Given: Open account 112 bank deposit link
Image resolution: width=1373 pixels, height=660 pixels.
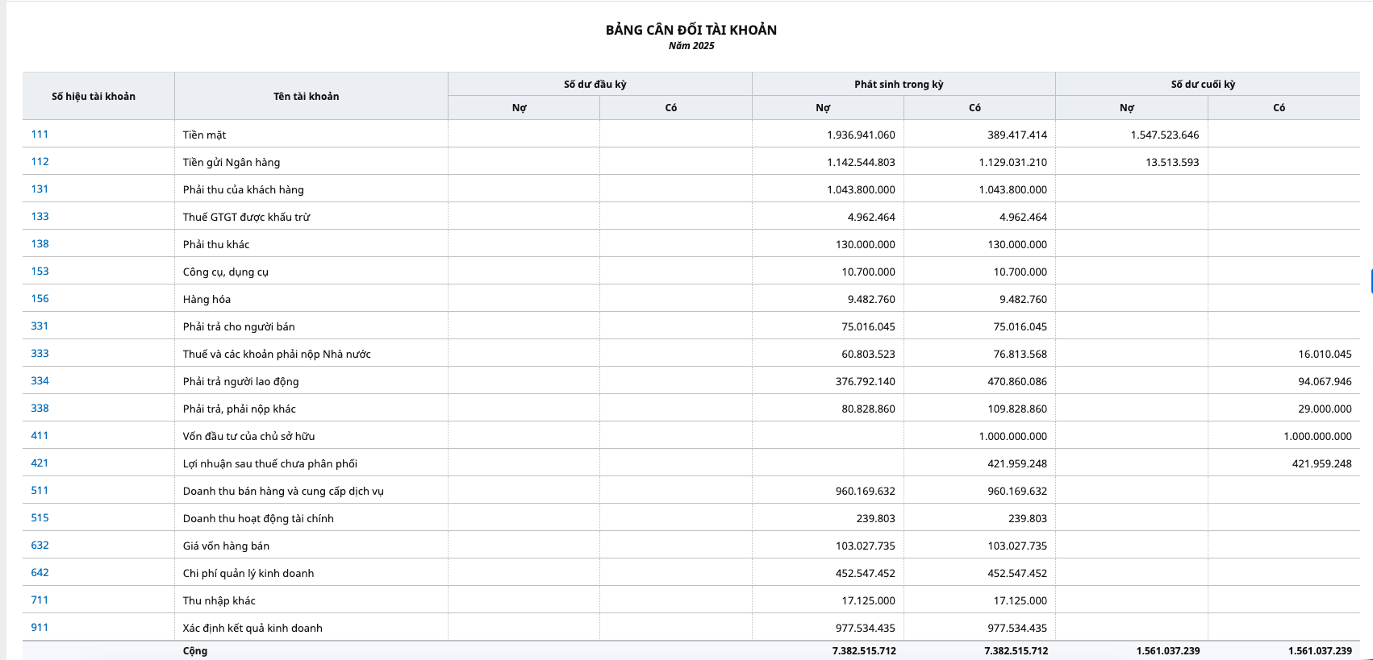Looking at the screenshot, I should [x=40, y=162].
